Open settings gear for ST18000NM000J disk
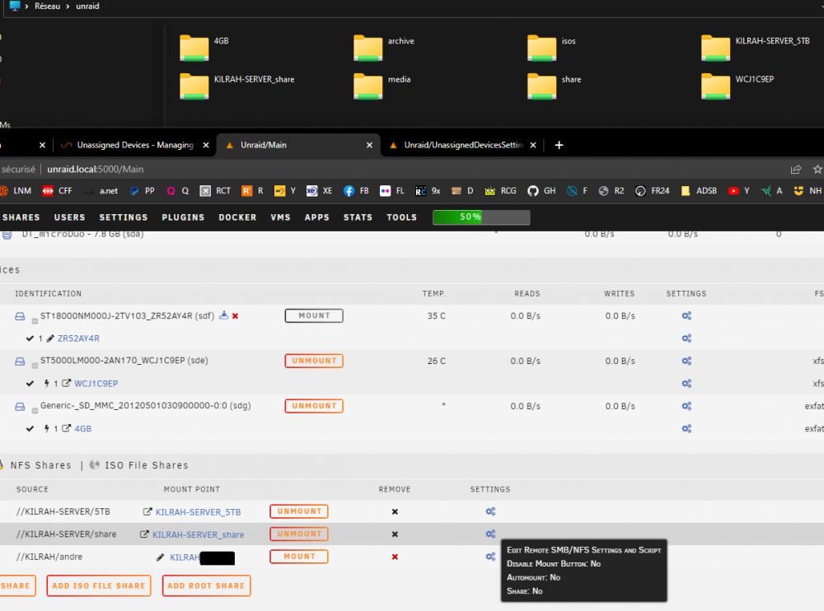 (686, 315)
